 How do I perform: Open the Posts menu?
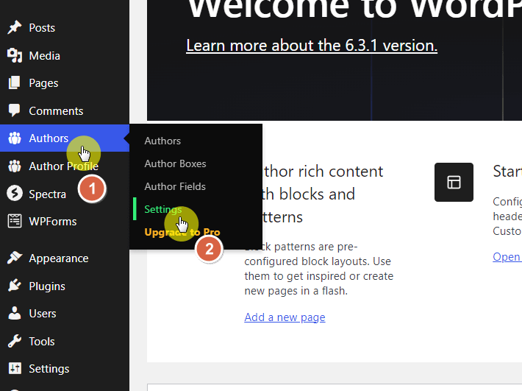point(65,28)
